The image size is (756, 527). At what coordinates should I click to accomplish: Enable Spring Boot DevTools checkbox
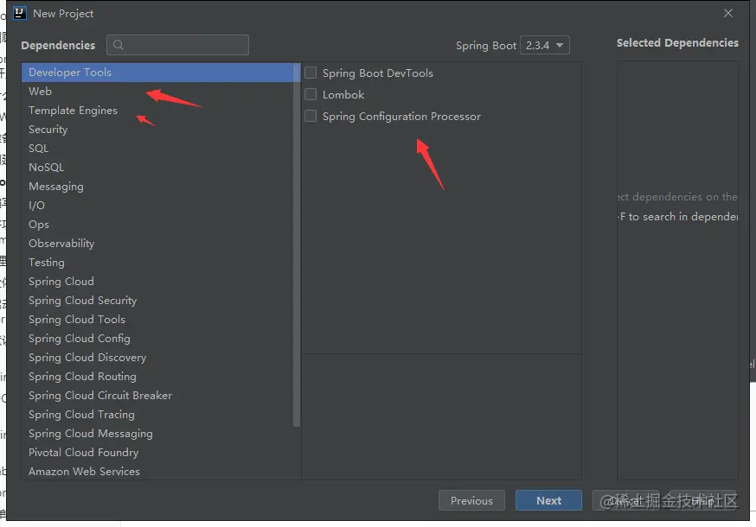[x=311, y=73]
